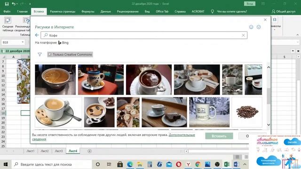301x169 pixels.
Task: Open the Формулы ribbon tab
Action: tap(88, 11)
